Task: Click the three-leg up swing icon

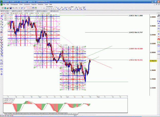Action: pyautogui.click(x=65, y=8)
